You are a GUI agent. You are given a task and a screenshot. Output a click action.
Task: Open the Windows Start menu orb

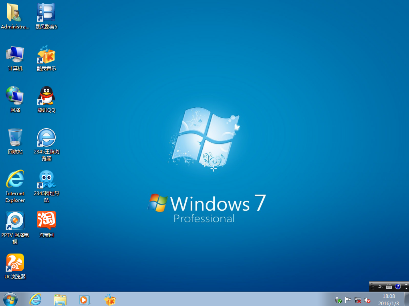(x=10, y=299)
